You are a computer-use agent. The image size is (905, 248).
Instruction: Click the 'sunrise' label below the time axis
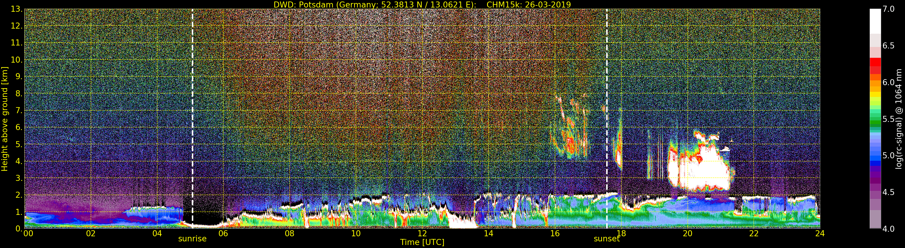coord(192,239)
